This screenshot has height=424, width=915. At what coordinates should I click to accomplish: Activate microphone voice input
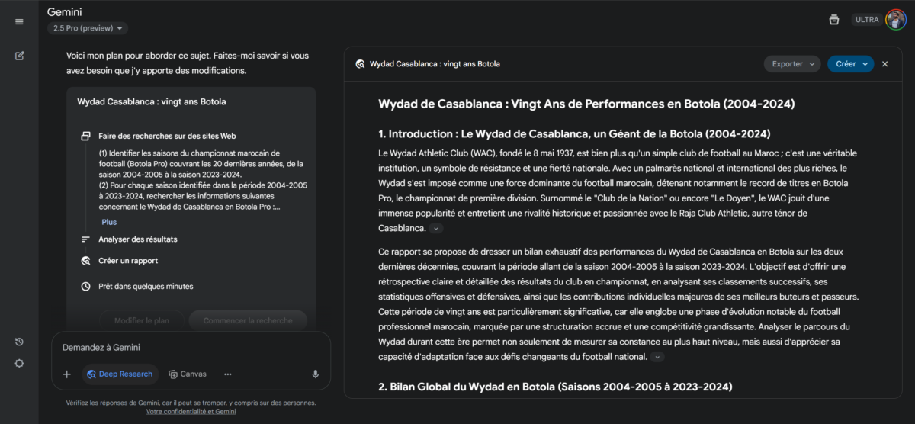coord(315,374)
